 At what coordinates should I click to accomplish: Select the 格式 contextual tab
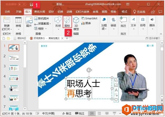pos(125,12)
